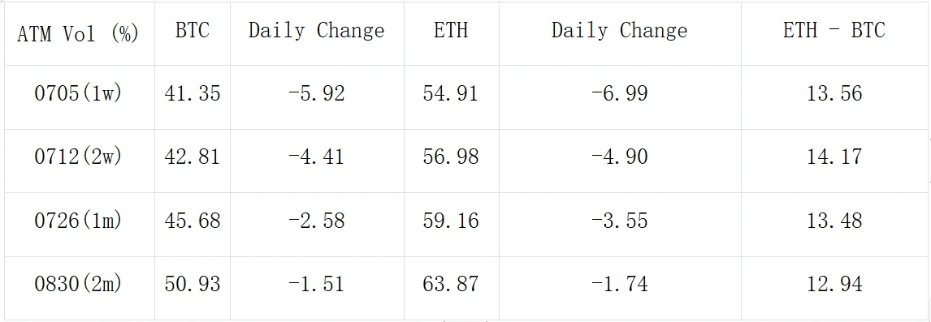Click the BTC column header
This screenshot has height=322, width=931.
click(193, 33)
